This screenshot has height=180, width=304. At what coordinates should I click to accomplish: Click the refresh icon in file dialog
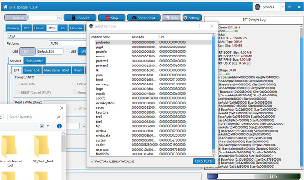pyautogui.click(x=1, y=117)
